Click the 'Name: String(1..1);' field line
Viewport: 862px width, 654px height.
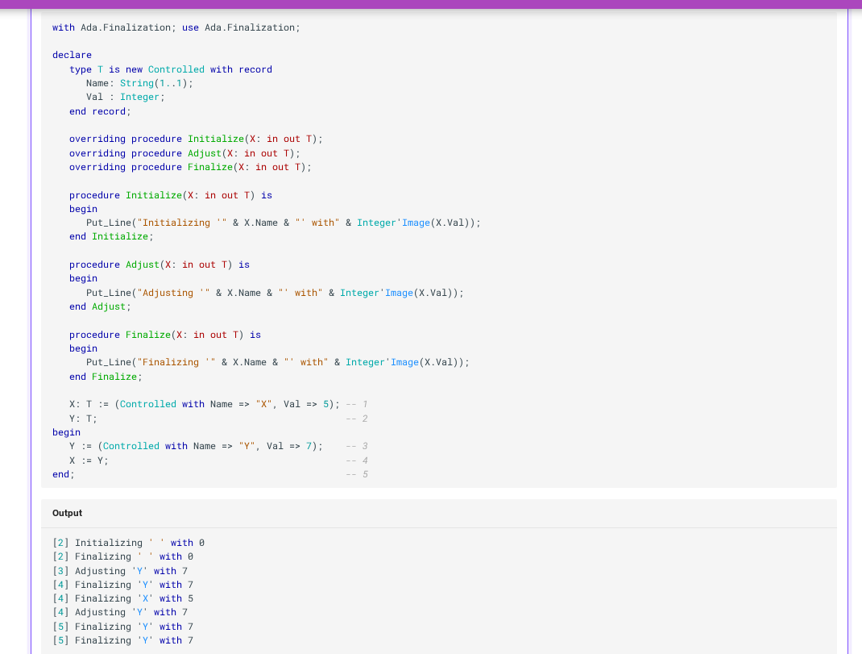tap(139, 83)
